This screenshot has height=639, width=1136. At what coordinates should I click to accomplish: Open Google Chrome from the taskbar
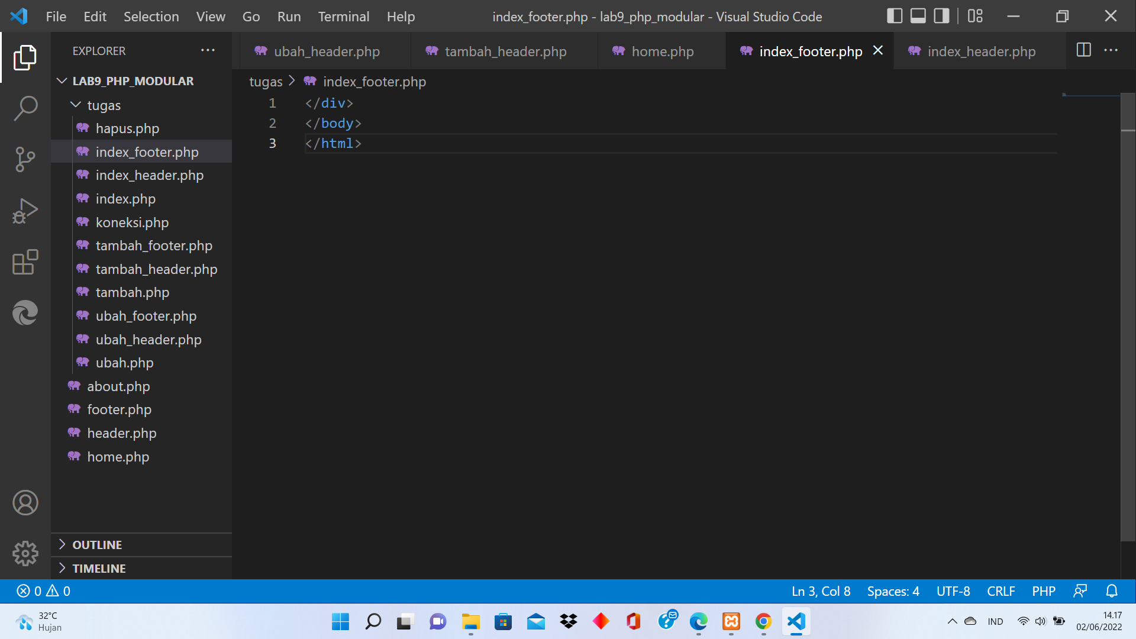763,621
